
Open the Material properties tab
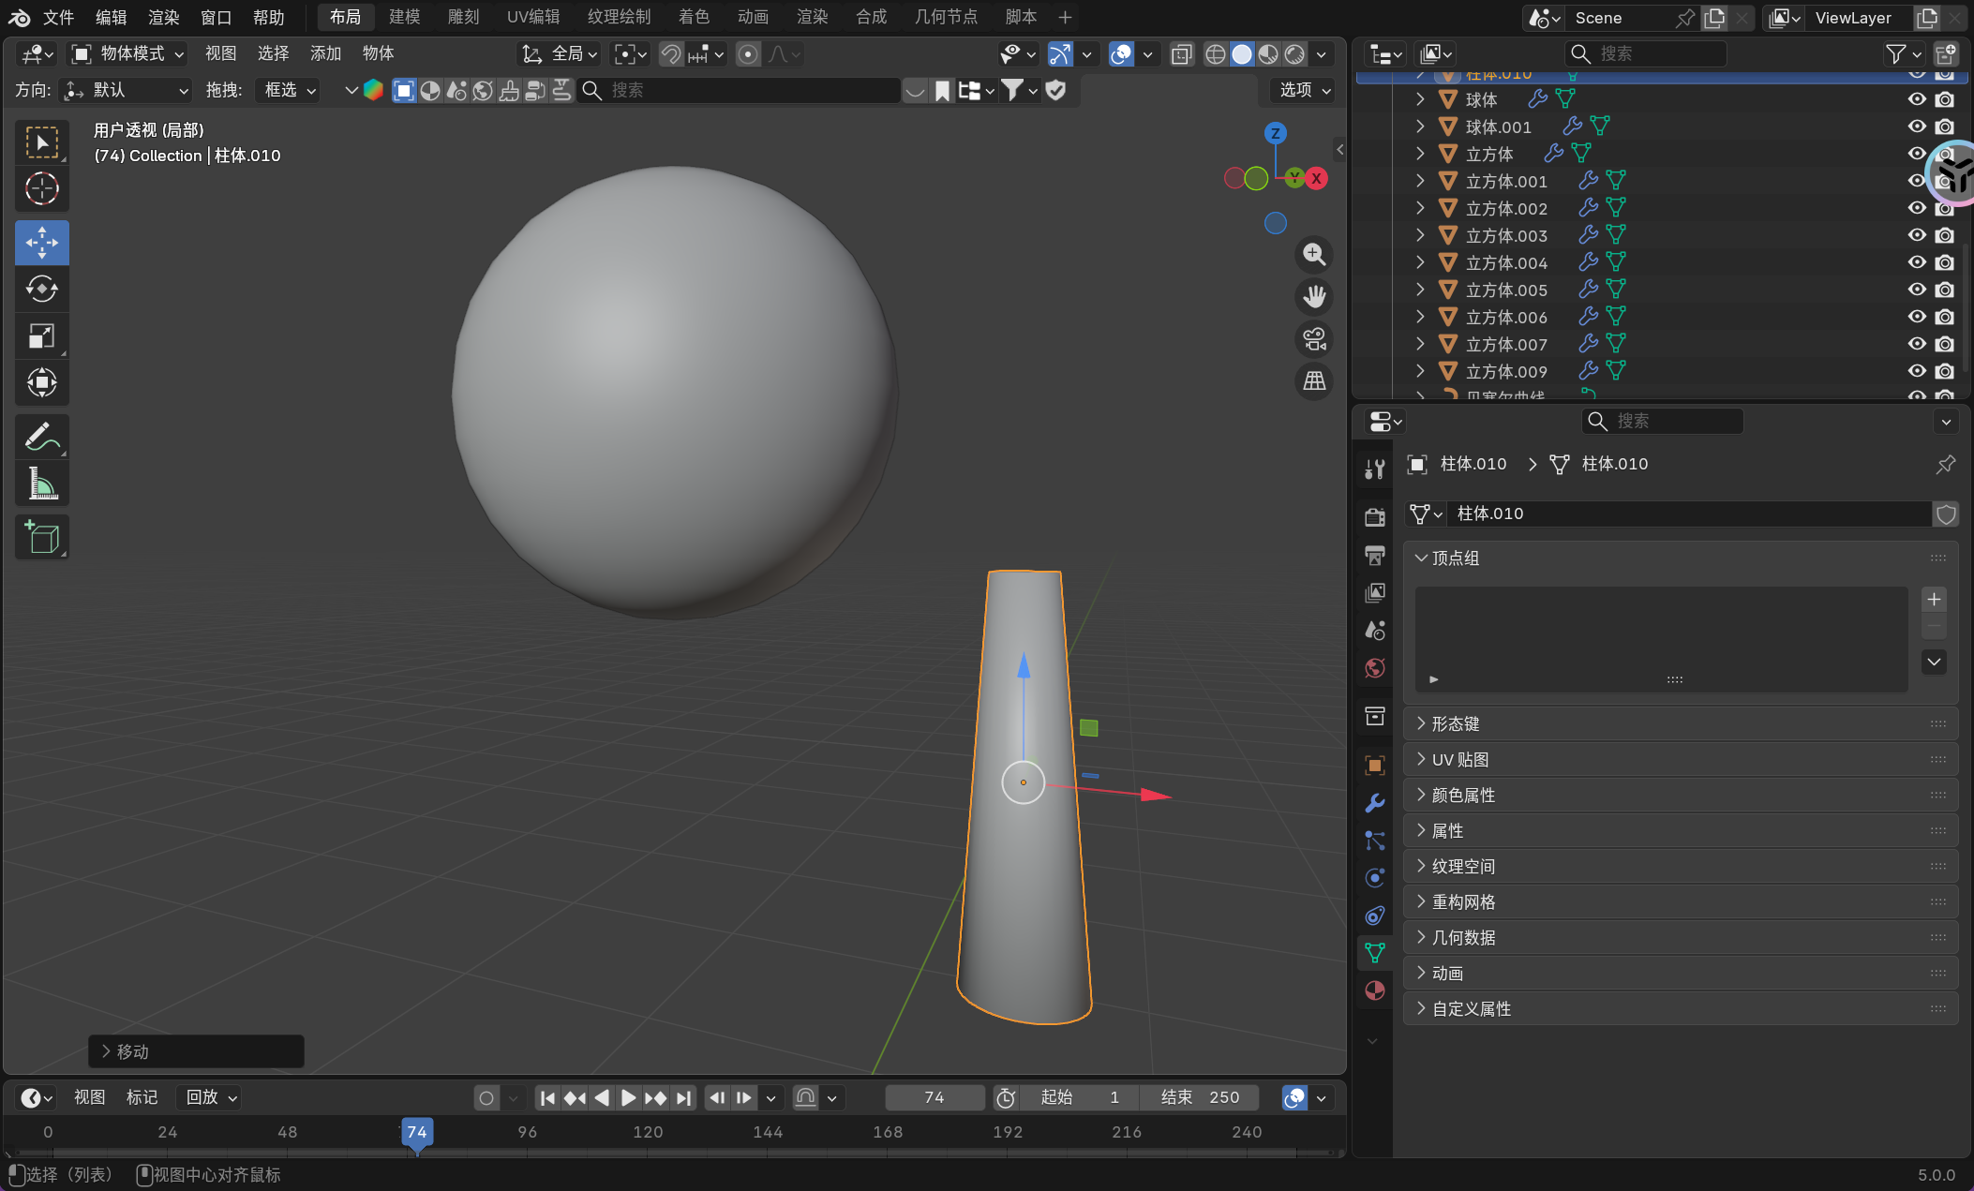(x=1375, y=990)
